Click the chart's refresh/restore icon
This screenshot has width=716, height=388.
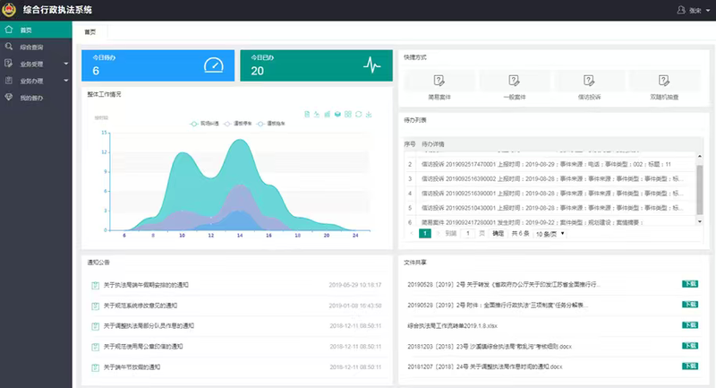(358, 114)
